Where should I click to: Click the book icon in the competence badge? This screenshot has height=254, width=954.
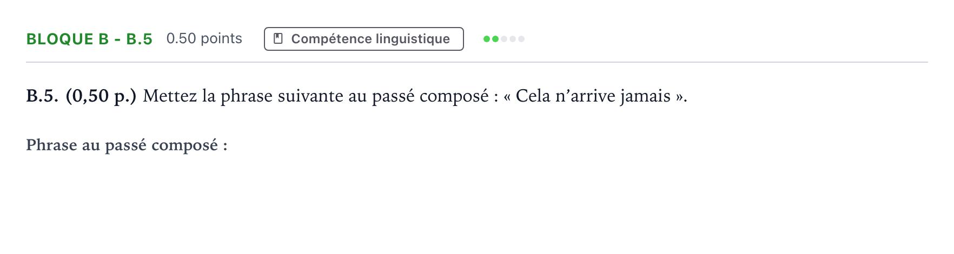(278, 39)
